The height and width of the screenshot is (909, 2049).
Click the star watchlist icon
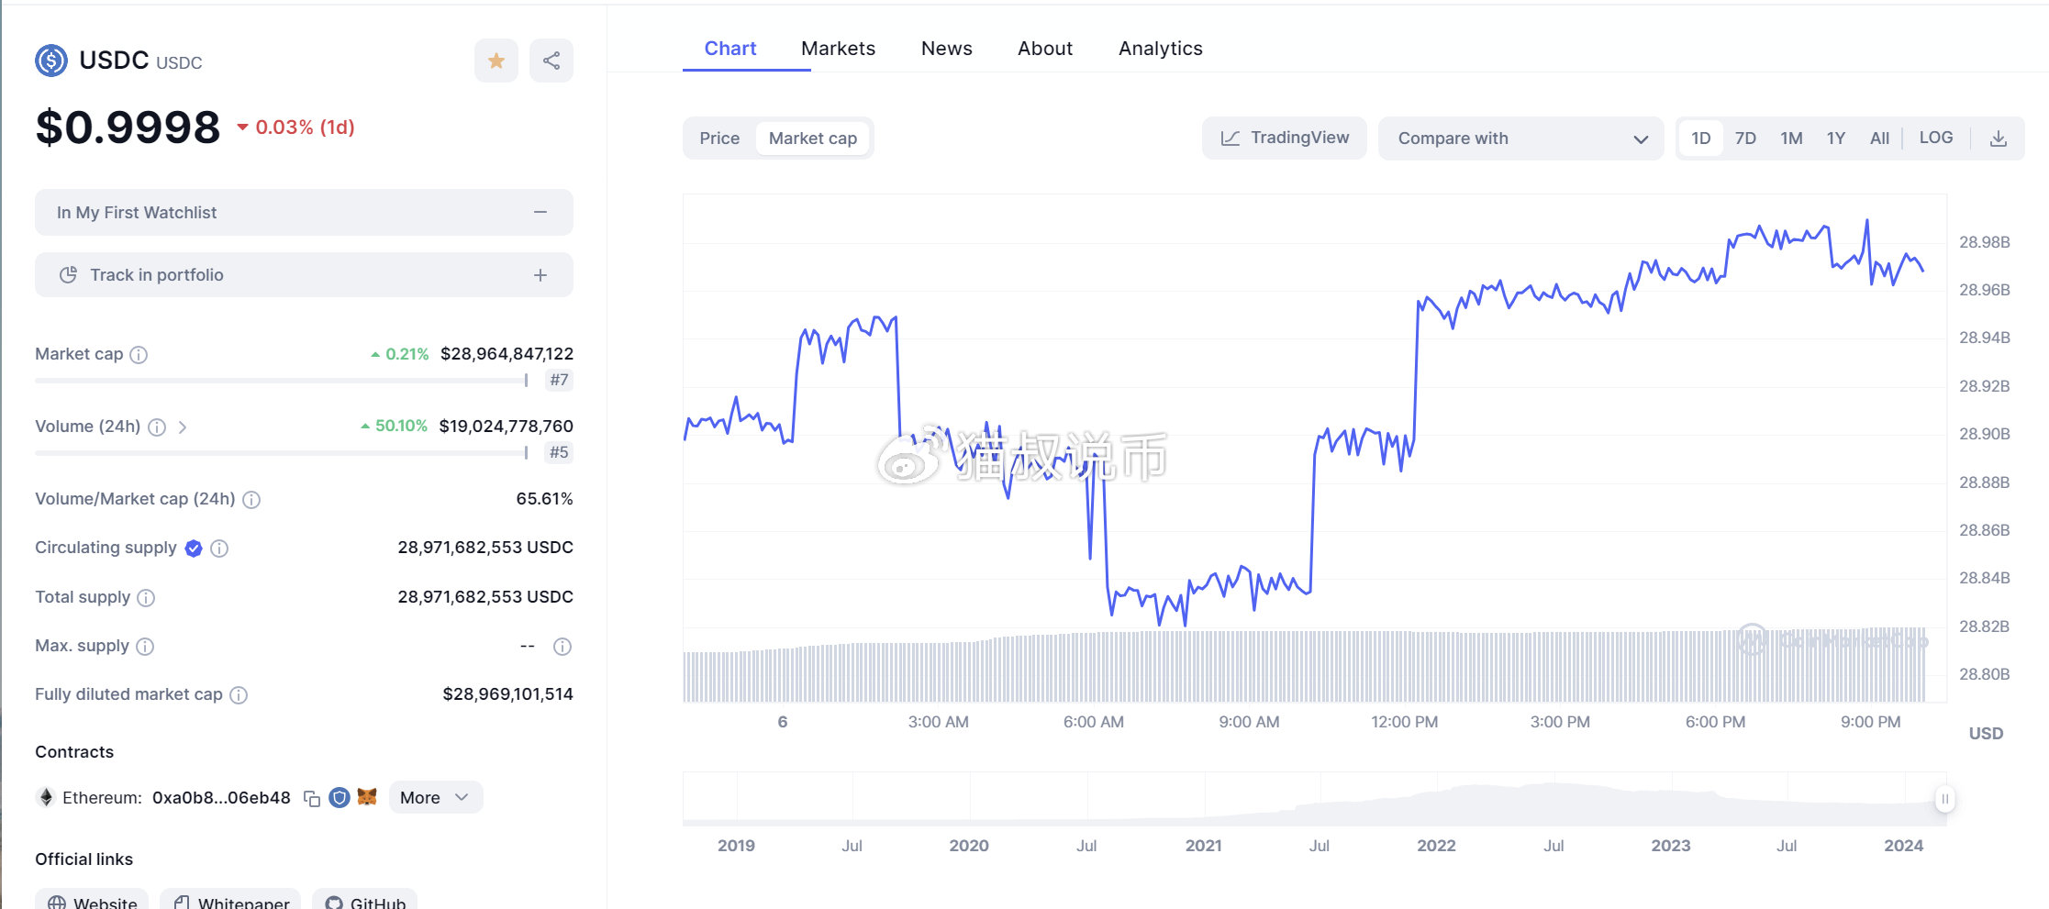[x=496, y=61]
